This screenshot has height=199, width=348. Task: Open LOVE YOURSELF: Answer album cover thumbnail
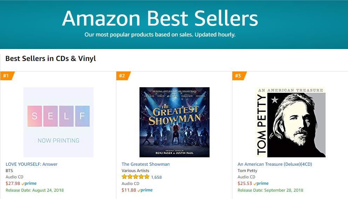(59, 122)
